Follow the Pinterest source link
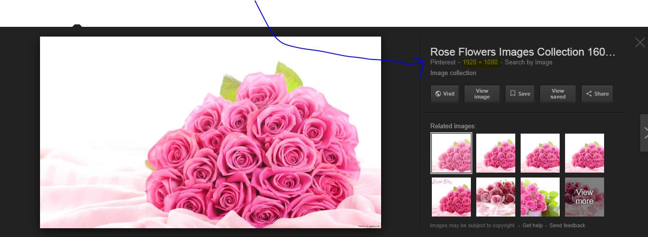The width and height of the screenshot is (648, 237). 443,62
